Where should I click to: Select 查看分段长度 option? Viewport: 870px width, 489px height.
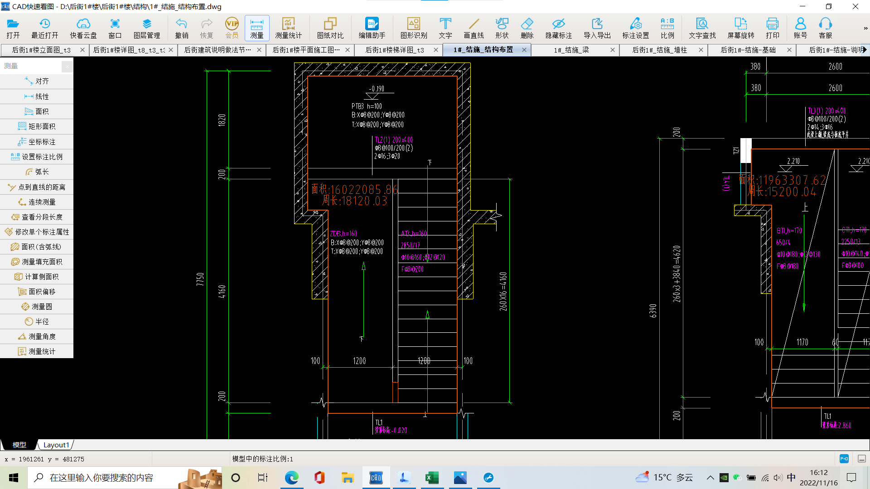(37, 217)
